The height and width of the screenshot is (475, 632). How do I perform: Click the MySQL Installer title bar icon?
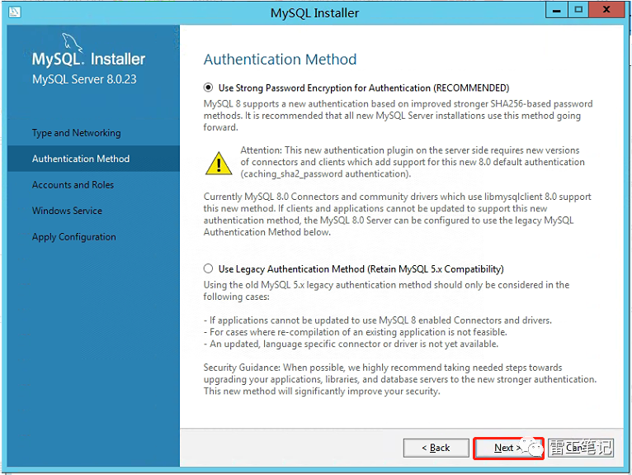pos(15,12)
